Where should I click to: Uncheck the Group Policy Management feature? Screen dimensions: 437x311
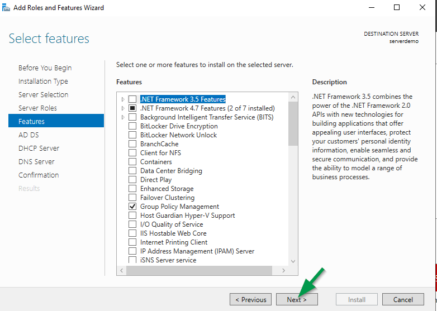coord(132,207)
